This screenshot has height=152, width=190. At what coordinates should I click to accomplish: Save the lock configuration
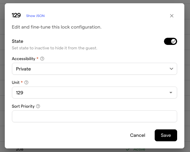166,135
